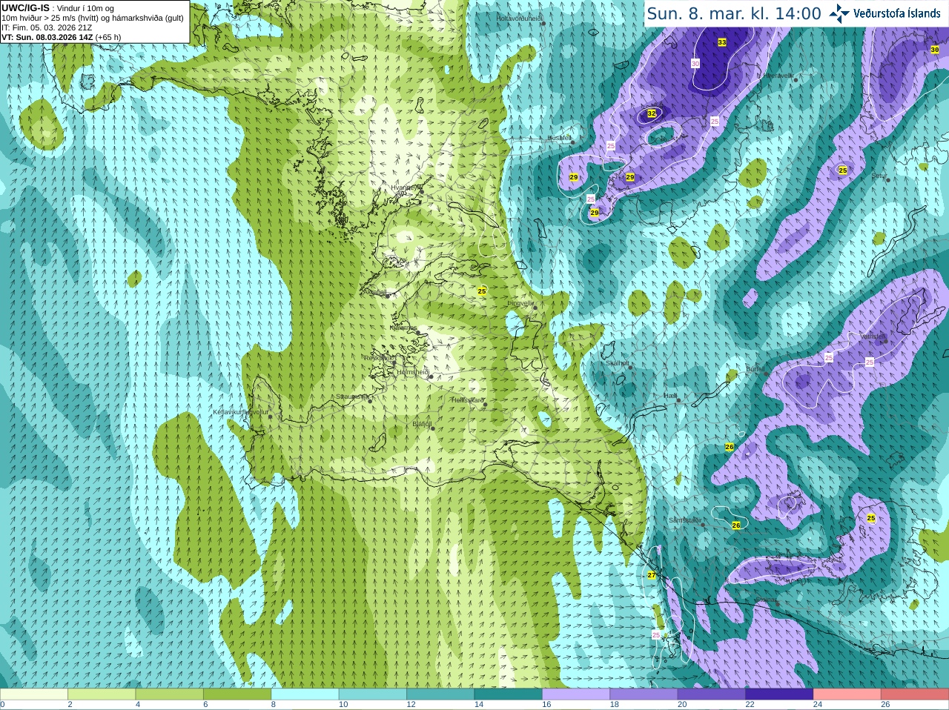Click the Hvanneyri station label

tap(405, 188)
